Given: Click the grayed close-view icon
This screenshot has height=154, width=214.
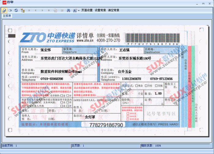Looking at the screenshot, I should click(x=62, y=10).
